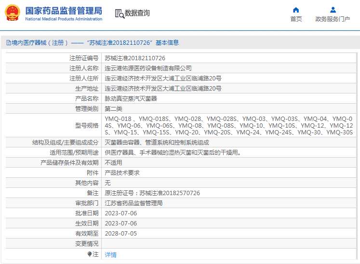Click the 数据查询 label
The width and height of the screenshot is (360, 264).
pyautogui.click(x=137, y=13)
